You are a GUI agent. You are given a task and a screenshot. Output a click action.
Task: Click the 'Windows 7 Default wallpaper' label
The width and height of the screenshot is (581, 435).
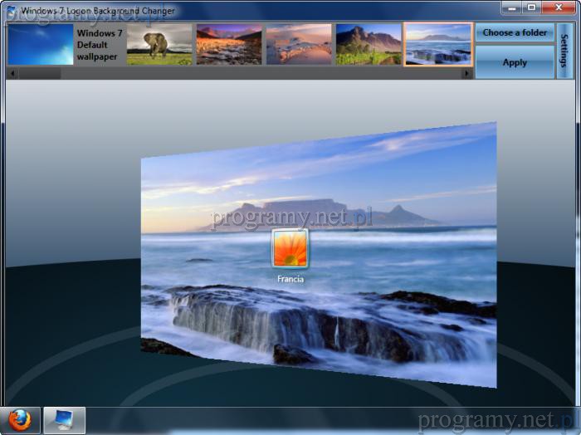(100, 45)
